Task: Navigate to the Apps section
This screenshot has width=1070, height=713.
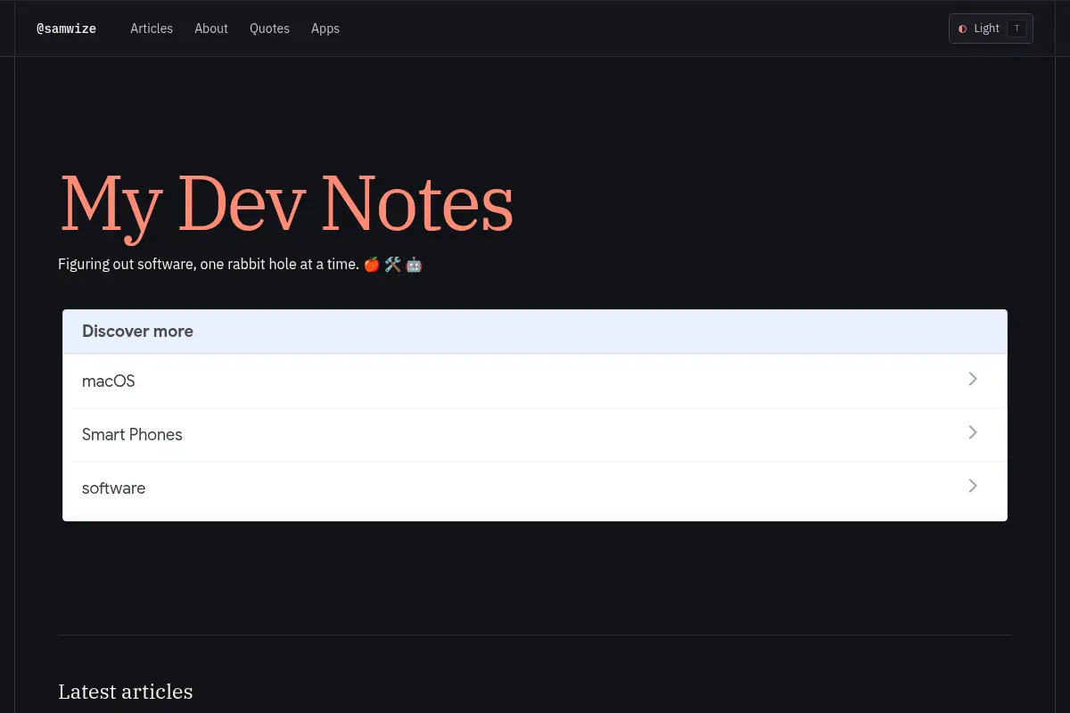Action: click(x=325, y=29)
